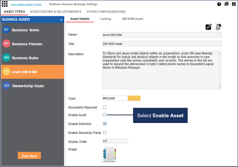Image resolution: width=238 pixels, height=167 pixels.
Task: Open the documentation pages icon
Action: click(227, 4)
